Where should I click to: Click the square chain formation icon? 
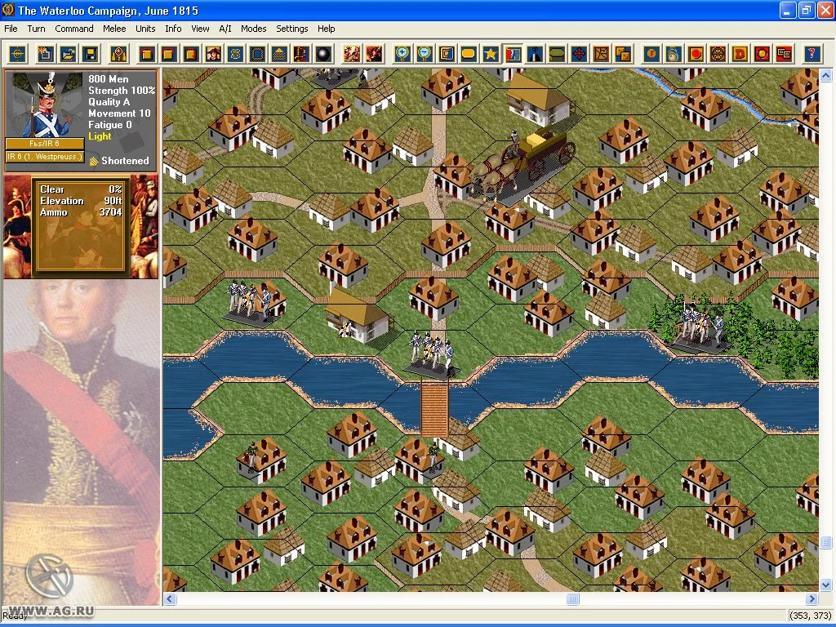[x=257, y=54]
